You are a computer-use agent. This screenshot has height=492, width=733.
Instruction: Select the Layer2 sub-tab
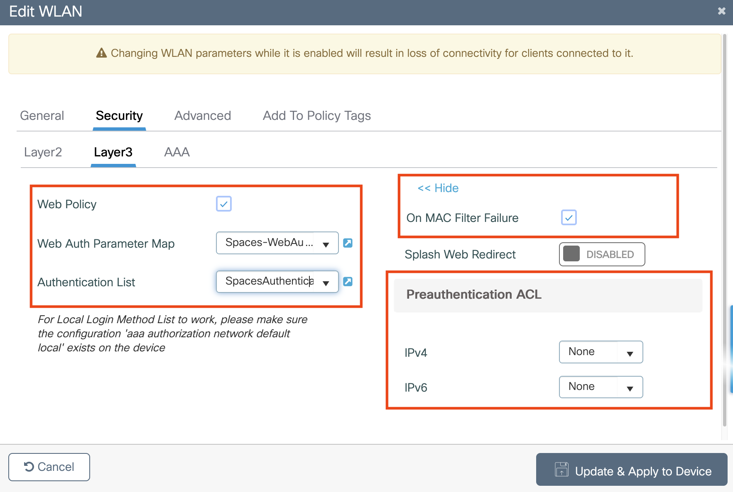(x=43, y=152)
